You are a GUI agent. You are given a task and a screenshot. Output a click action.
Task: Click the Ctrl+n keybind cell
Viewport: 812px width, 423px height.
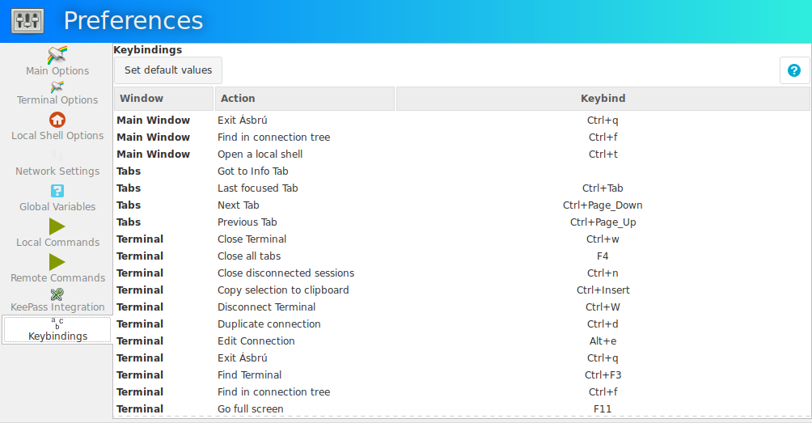point(603,273)
